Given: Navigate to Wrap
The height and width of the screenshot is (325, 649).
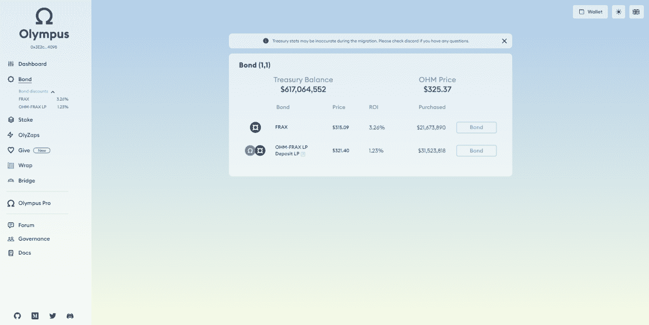Looking at the screenshot, I should tap(25, 165).
